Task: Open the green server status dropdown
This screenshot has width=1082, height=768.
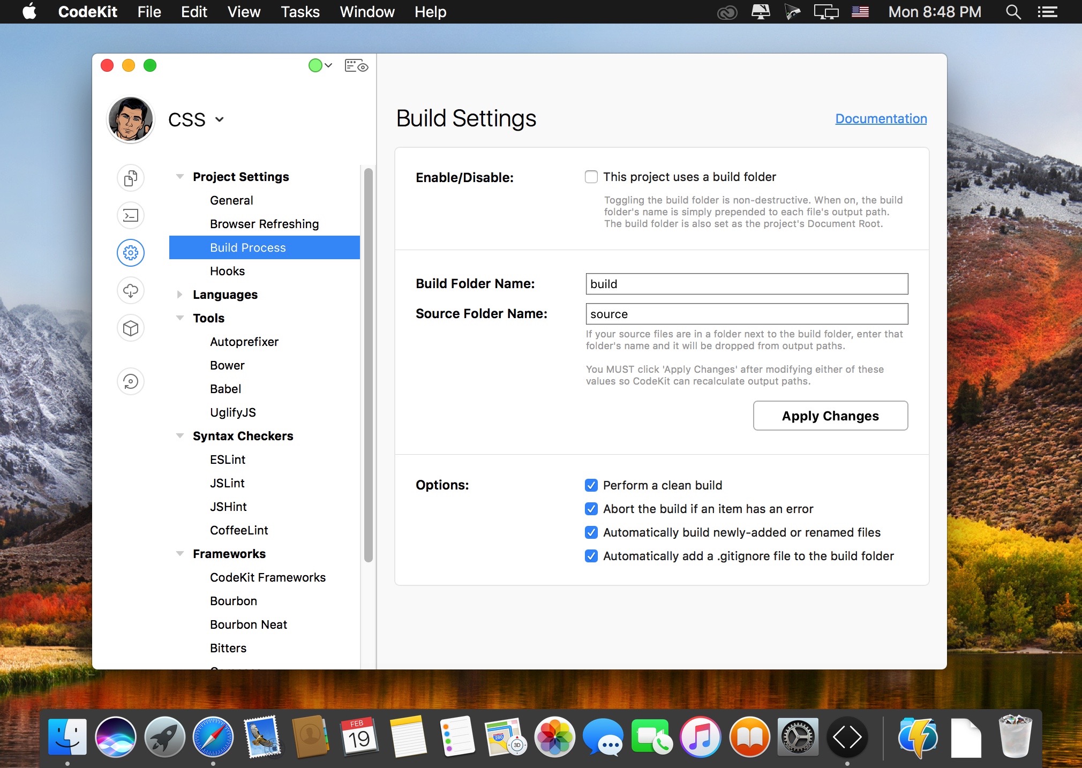Action: (x=320, y=65)
